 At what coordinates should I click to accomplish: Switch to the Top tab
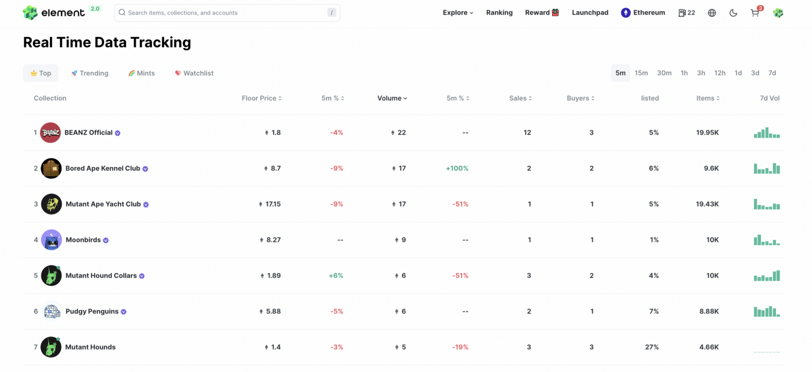click(x=41, y=73)
